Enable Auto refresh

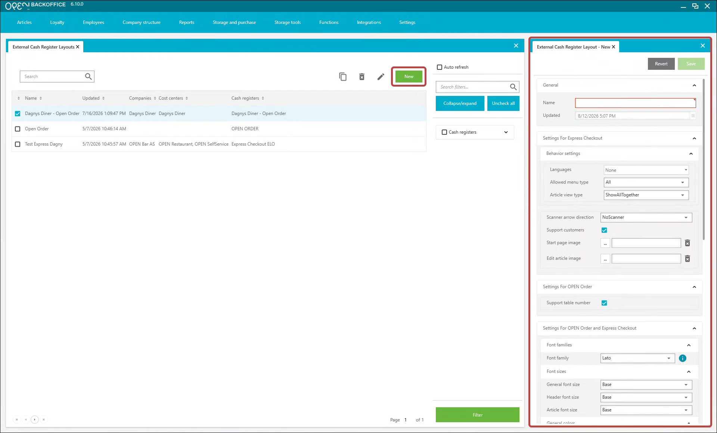(x=440, y=67)
